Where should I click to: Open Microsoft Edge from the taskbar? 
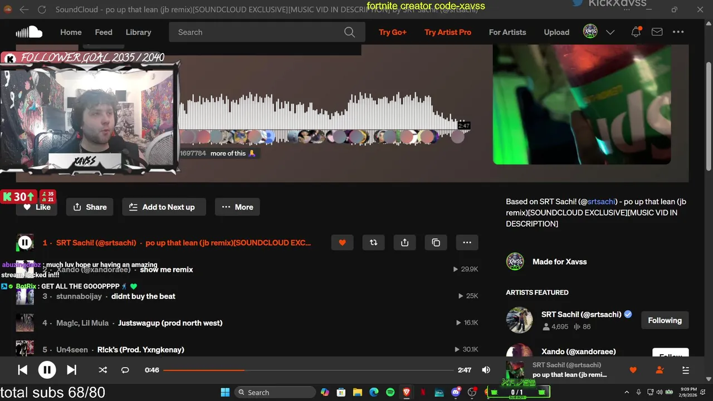point(374,392)
